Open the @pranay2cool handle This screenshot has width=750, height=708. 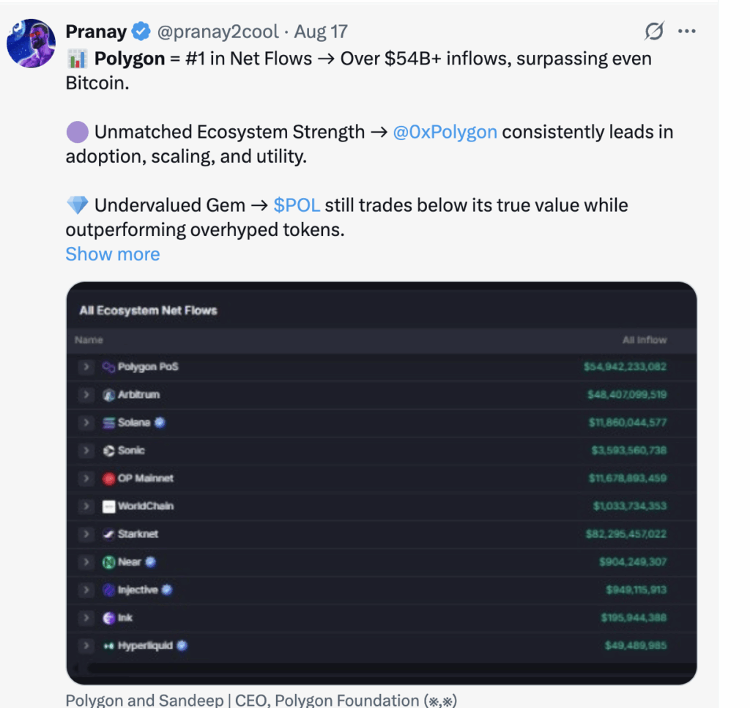218,32
